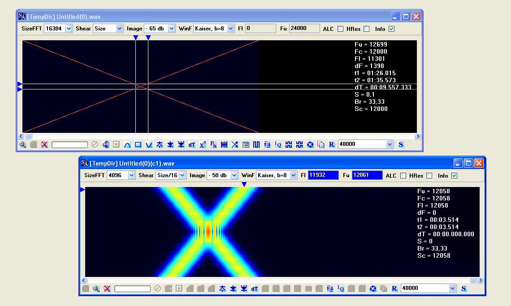Viewport: 511px width, 306px height.
Task: Click the zoom-out magnifier in the Untitled(0)(c1).wav toolbar
Action: (x=96, y=289)
